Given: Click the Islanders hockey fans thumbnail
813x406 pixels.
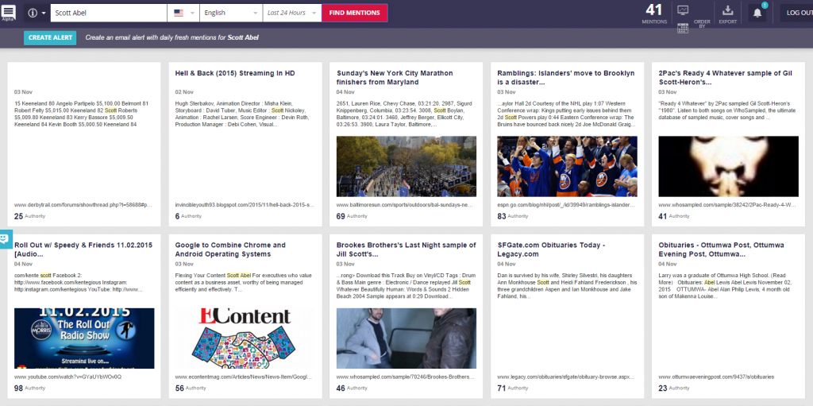Looking at the screenshot, I should pyautogui.click(x=567, y=166).
